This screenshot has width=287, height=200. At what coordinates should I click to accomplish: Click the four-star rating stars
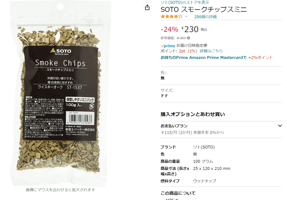click(x=172, y=16)
